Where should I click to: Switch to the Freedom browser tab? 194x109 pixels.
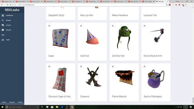(92, 2)
